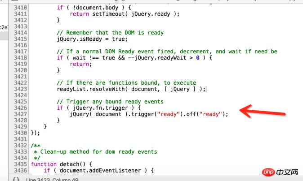This screenshot has height=181, width=303.
Task: Click the '/**' comment opener on line 3432
Action: pos(36,145)
